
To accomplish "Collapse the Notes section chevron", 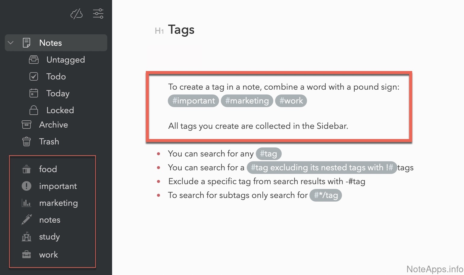I will pos(11,43).
